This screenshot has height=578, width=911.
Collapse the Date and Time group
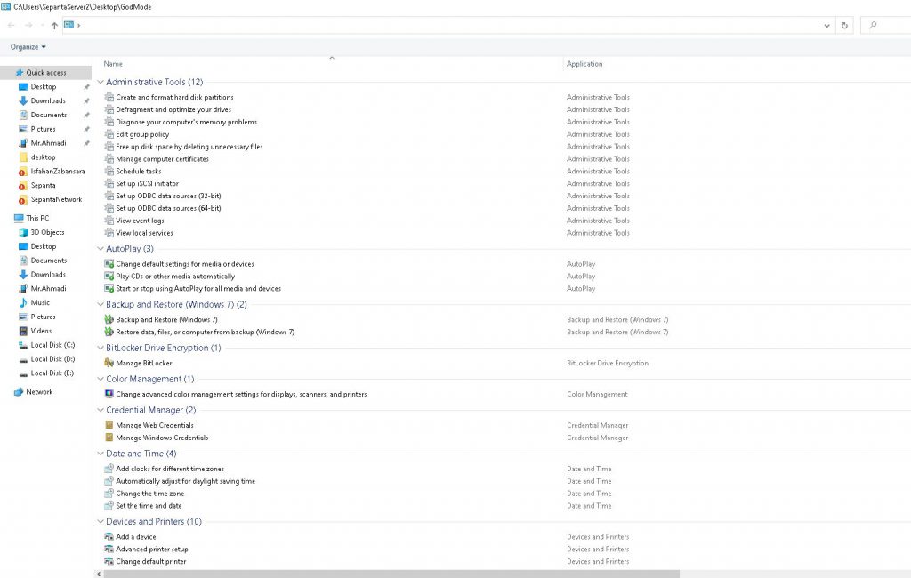[100, 454]
